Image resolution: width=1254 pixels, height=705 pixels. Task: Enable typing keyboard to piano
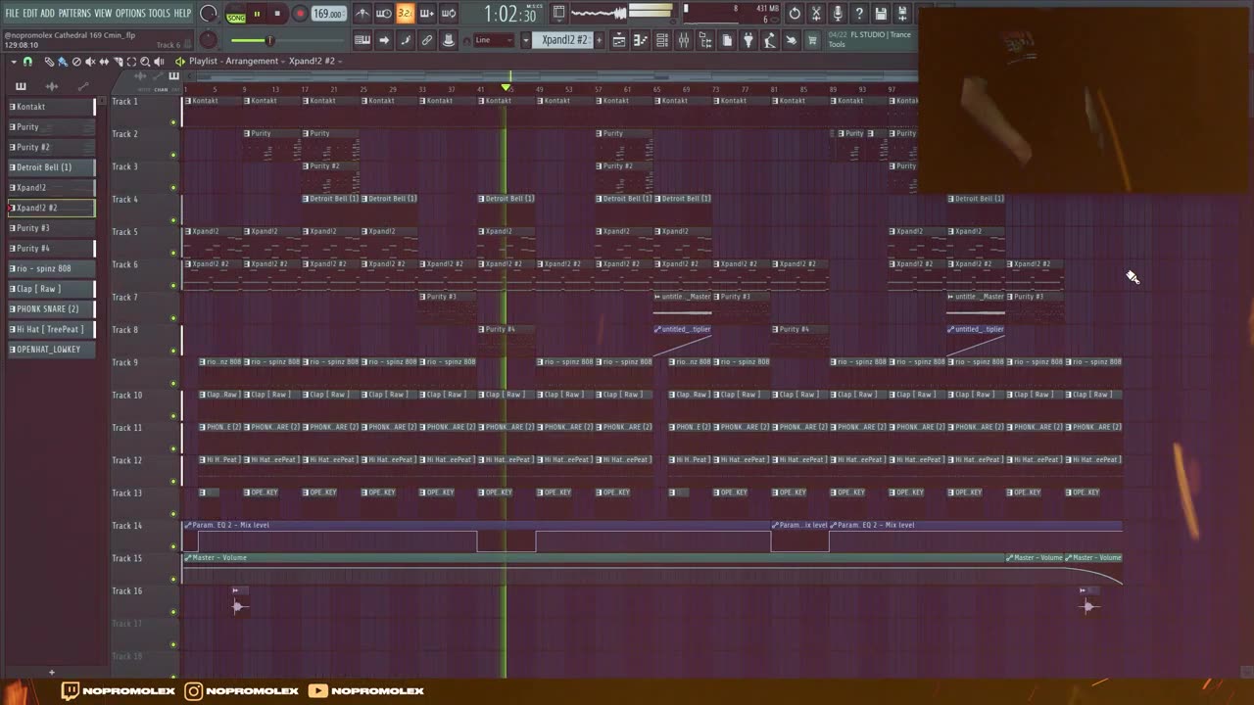(x=362, y=40)
